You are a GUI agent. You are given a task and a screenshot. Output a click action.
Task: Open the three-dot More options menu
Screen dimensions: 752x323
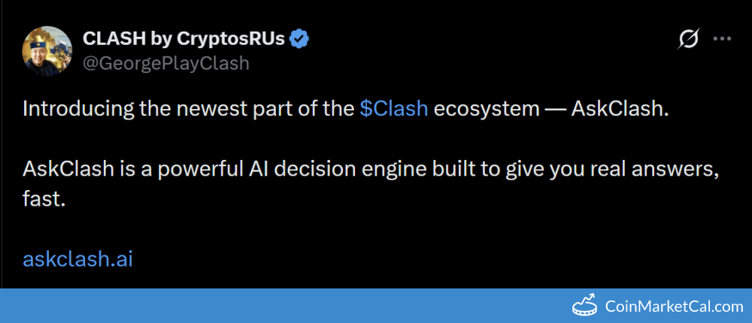coord(722,39)
